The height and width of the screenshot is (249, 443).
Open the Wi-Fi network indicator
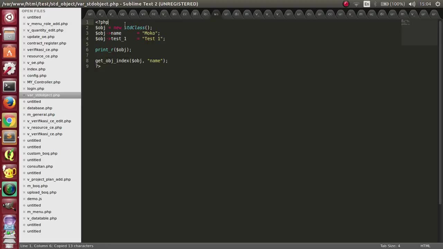356,4
